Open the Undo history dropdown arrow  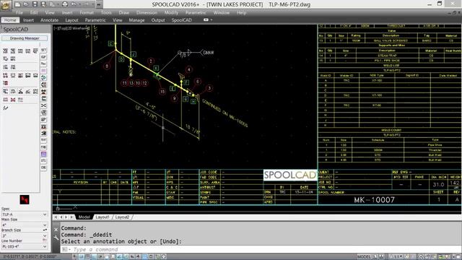(80, 4)
